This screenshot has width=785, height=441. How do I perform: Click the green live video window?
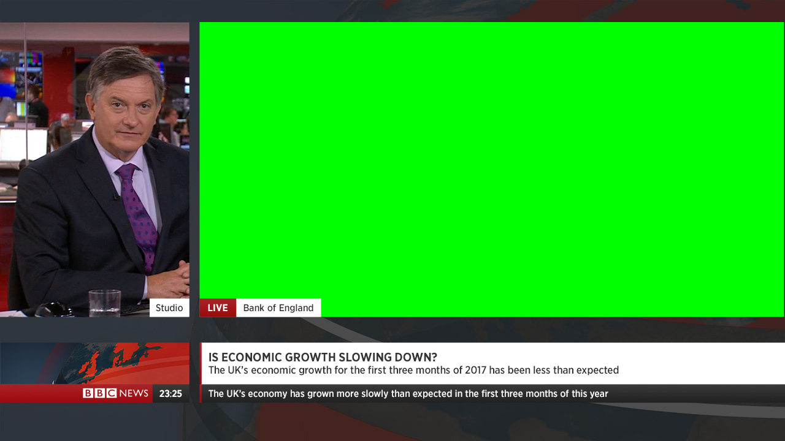tap(492, 170)
